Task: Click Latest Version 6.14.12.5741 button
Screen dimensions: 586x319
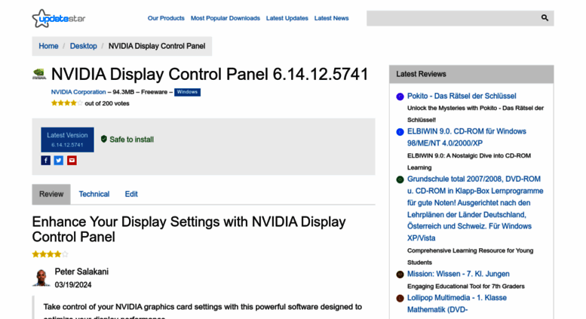Action: (67, 140)
